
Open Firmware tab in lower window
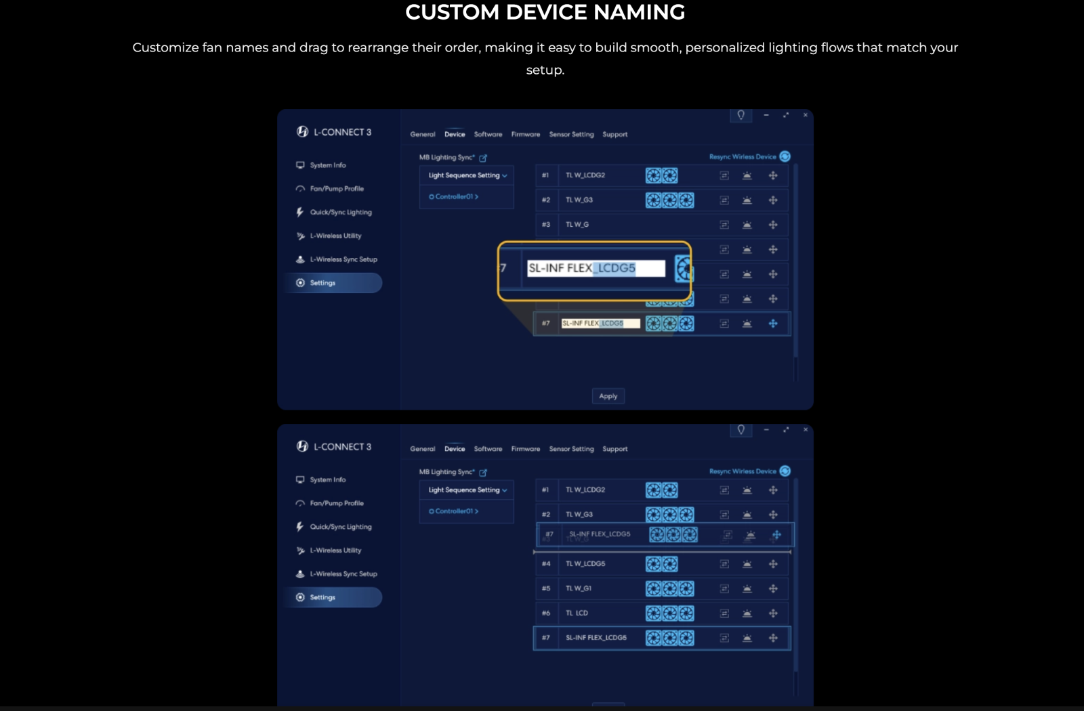[x=526, y=449]
